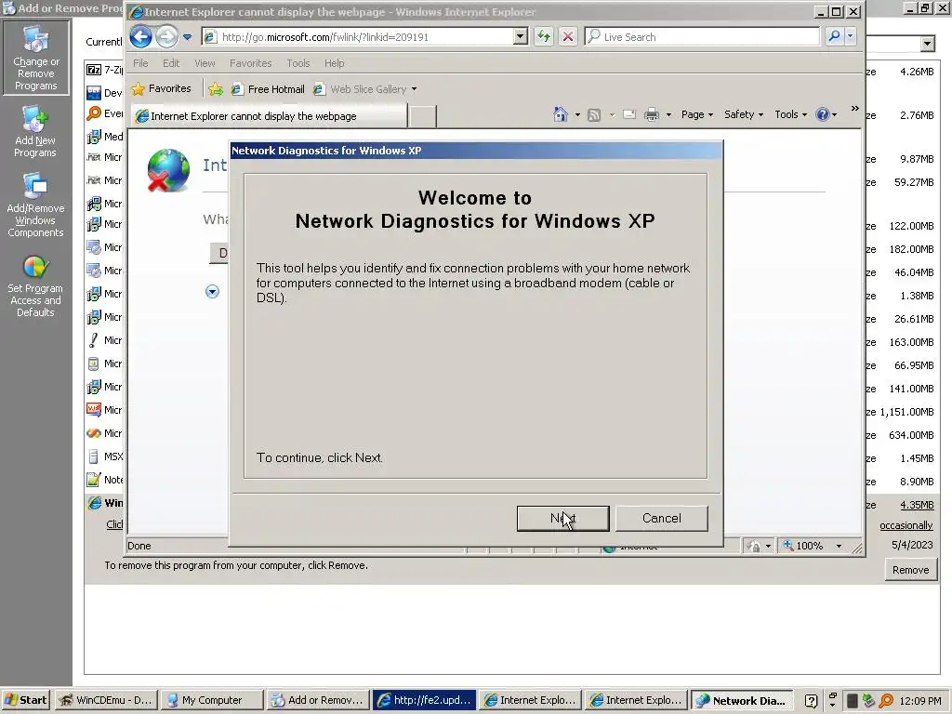Click the magnifier search button
Screen dimensions: 952x714
click(x=834, y=36)
